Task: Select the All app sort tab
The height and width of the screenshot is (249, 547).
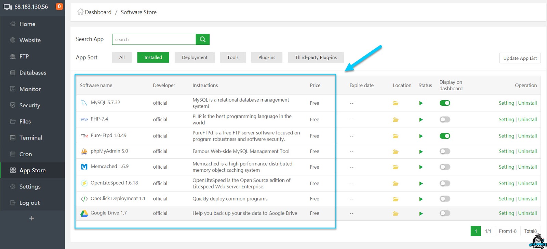Action: coord(122,57)
